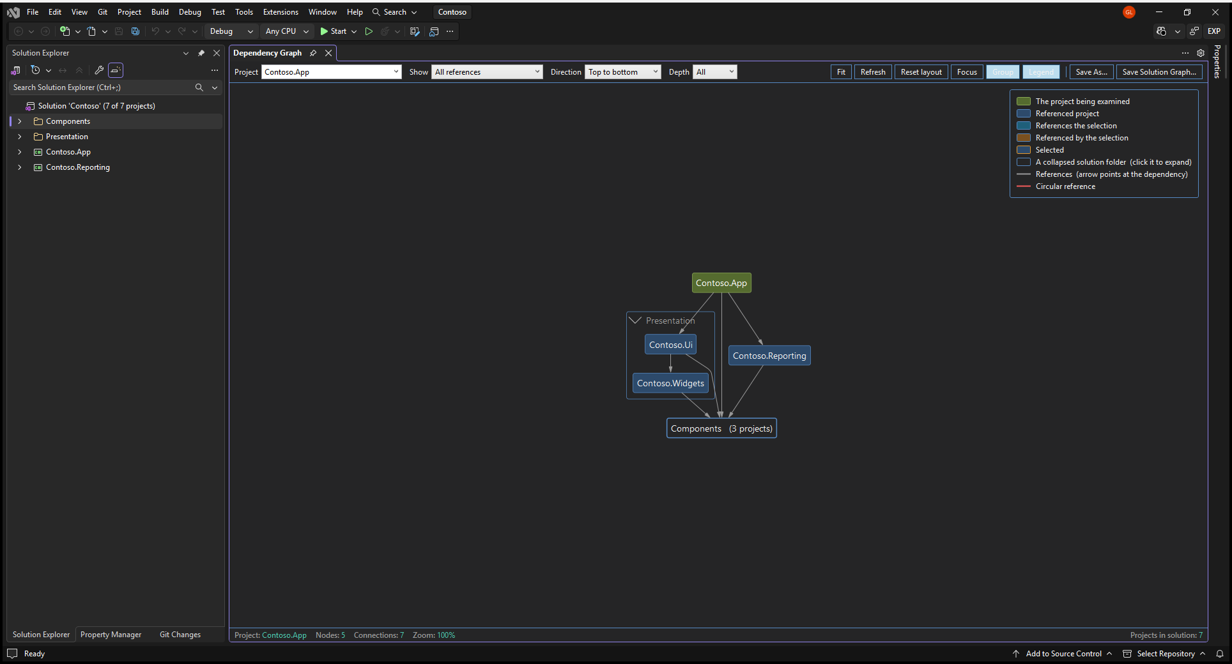Start without debugging using the outlined play icon
The image size is (1232, 664).
coord(369,31)
